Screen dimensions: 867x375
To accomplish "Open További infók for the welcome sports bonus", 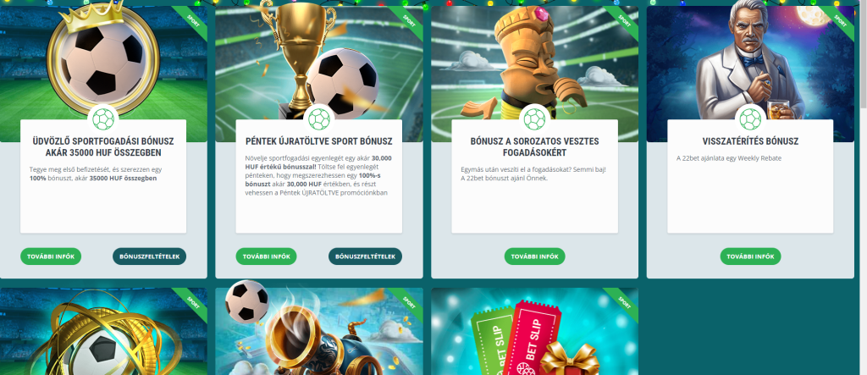I will click(51, 256).
